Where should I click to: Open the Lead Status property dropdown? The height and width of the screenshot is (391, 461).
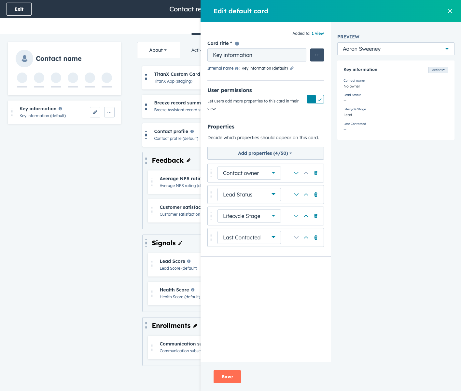click(249, 195)
